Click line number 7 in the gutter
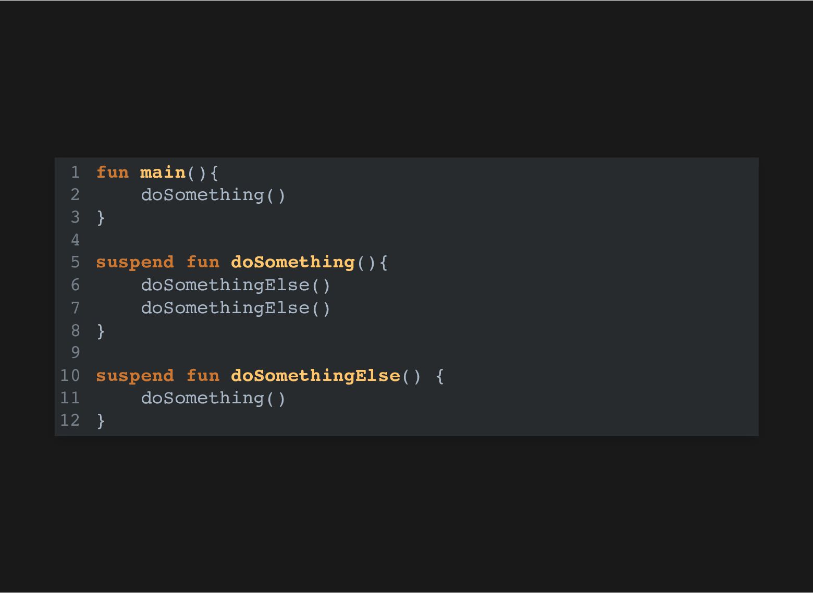The height and width of the screenshot is (593, 813). coord(76,308)
